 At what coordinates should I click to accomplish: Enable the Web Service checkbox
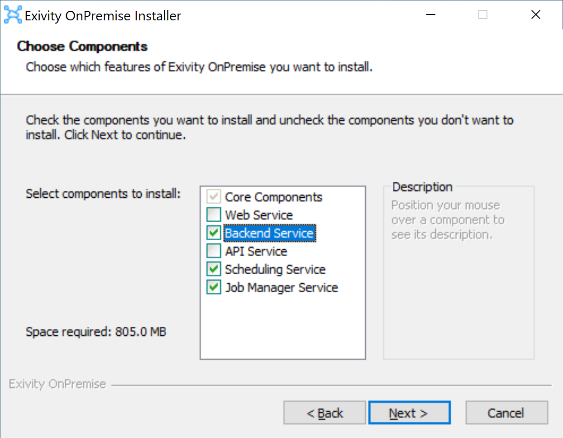point(214,215)
